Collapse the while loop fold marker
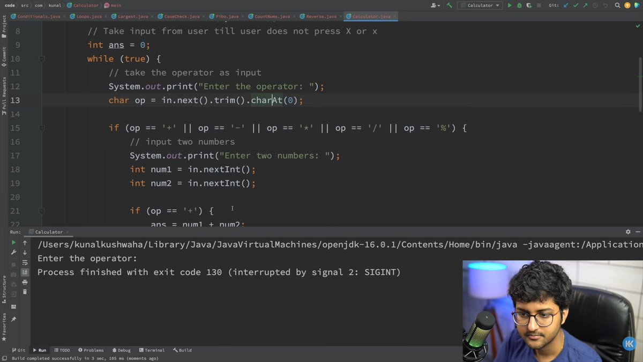This screenshot has height=362, width=643. click(x=42, y=59)
